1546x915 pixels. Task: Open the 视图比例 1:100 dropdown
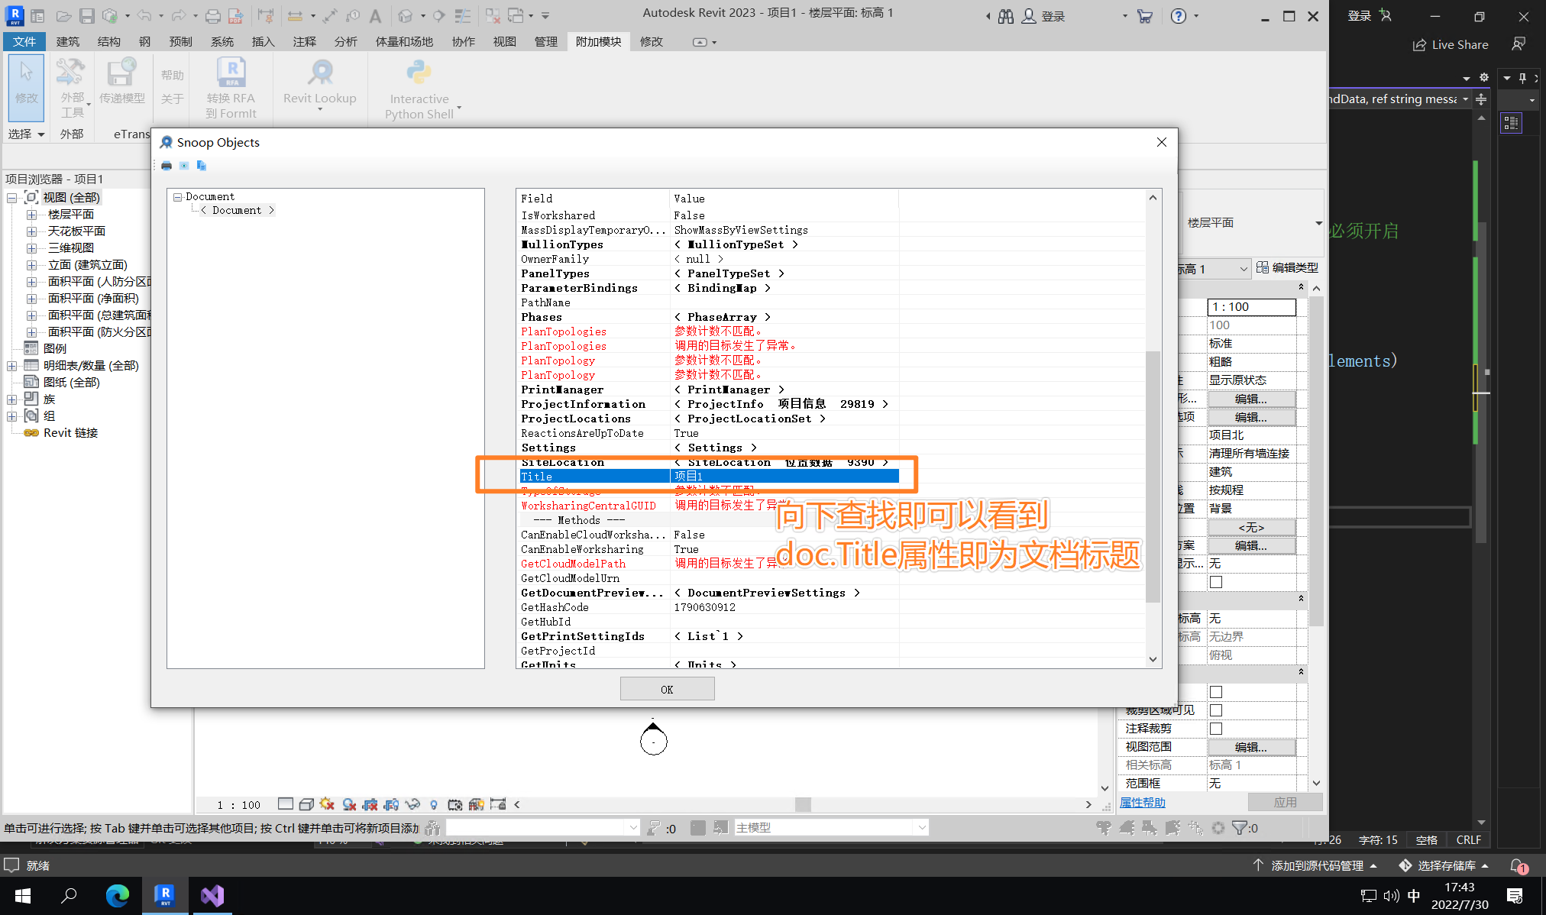(1251, 306)
